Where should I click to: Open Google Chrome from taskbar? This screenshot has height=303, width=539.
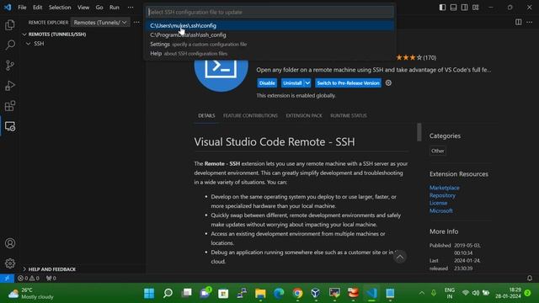[x=297, y=294]
